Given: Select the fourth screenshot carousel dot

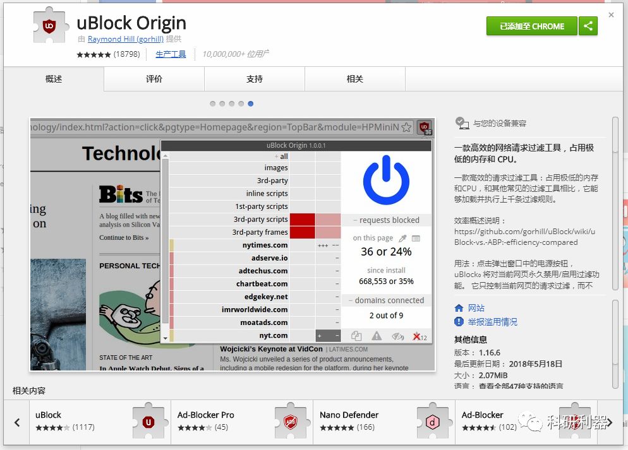Looking at the screenshot, I should (241, 104).
